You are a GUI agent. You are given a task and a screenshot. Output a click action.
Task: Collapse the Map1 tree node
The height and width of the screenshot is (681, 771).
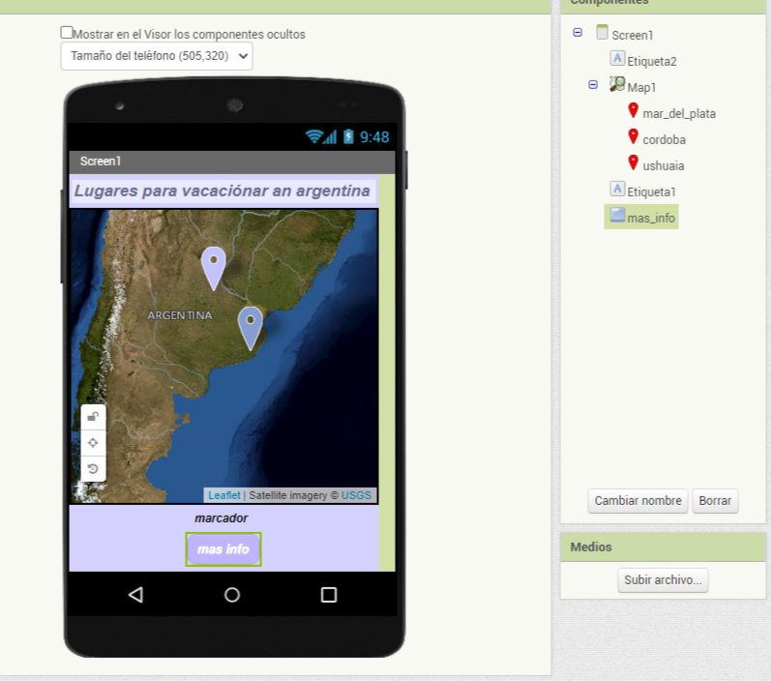point(593,84)
